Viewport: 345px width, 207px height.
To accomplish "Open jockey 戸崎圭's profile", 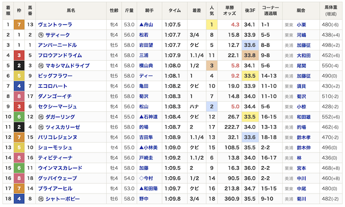I will 146,158.
